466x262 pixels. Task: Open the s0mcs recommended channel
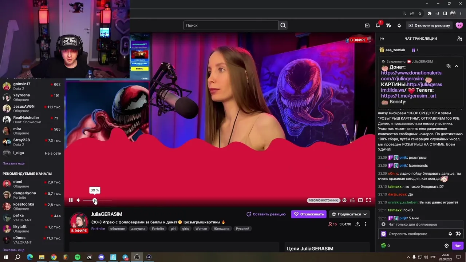tap(32, 240)
